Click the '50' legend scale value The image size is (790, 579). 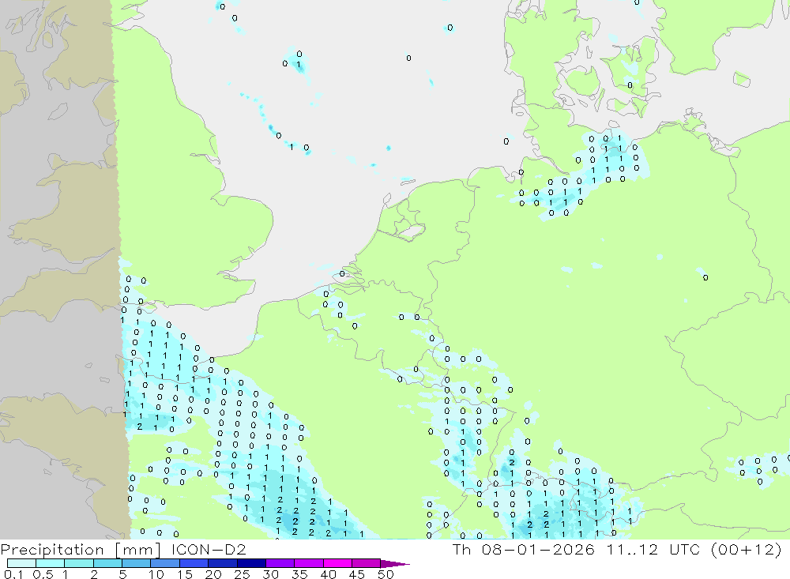click(x=386, y=574)
